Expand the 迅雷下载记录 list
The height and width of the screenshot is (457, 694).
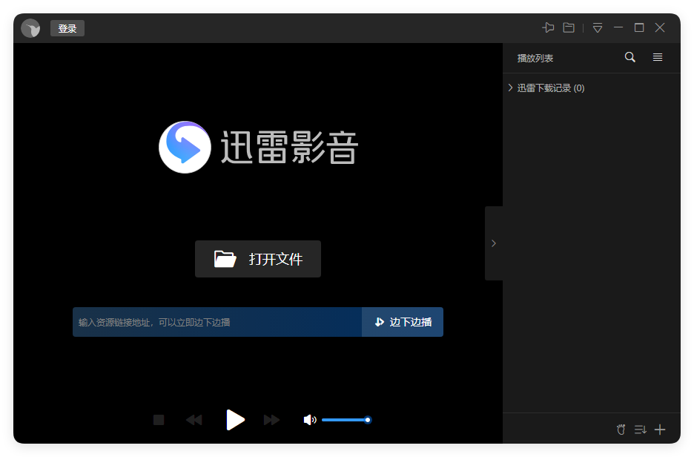[x=510, y=87]
